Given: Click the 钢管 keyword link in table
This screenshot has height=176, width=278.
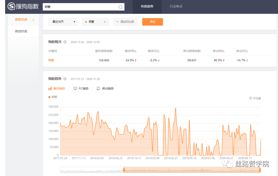Looking at the screenshot, I should coord(51,60).
